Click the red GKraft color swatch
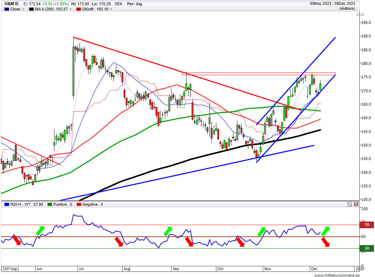This screenshot has height=277, width=375. 78,9
